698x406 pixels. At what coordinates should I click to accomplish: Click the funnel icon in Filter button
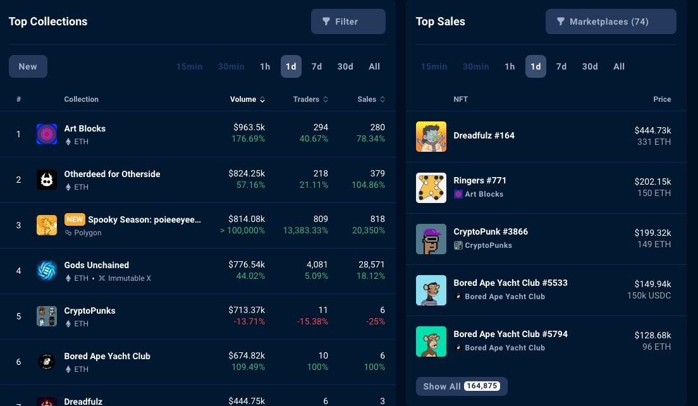(x=326, y=22)
